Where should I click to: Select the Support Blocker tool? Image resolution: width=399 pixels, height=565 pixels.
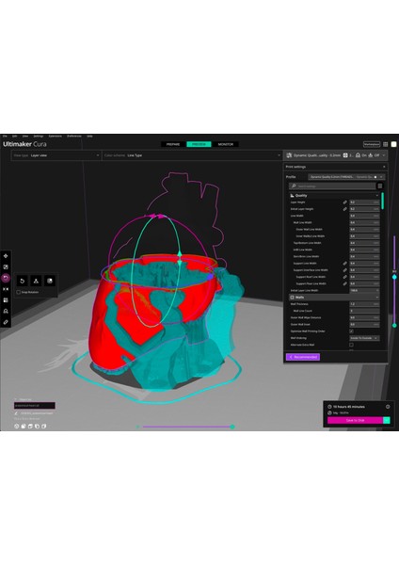(6, 311)
